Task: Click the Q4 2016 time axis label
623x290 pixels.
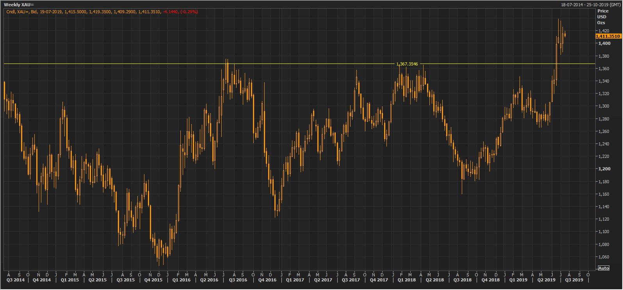Action: pyautogui.click(x=267, y=280)
